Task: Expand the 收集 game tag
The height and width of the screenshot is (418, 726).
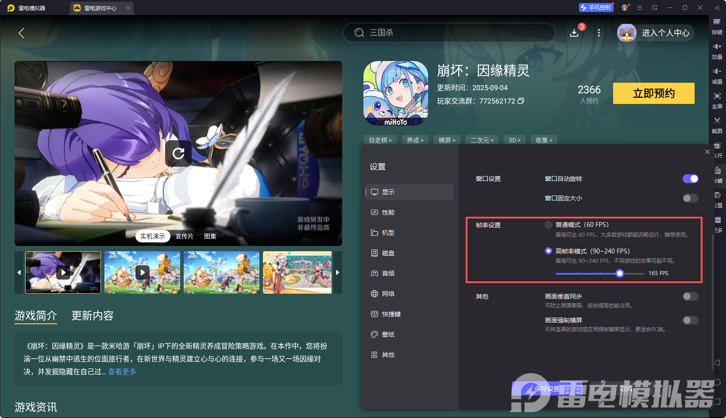Action: [544, 140]
